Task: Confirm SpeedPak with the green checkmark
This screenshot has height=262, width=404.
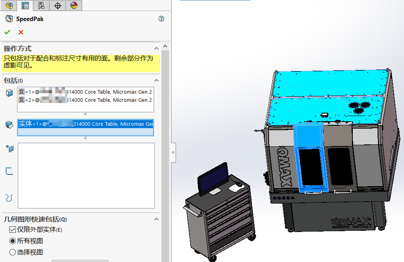Action: 7,32
